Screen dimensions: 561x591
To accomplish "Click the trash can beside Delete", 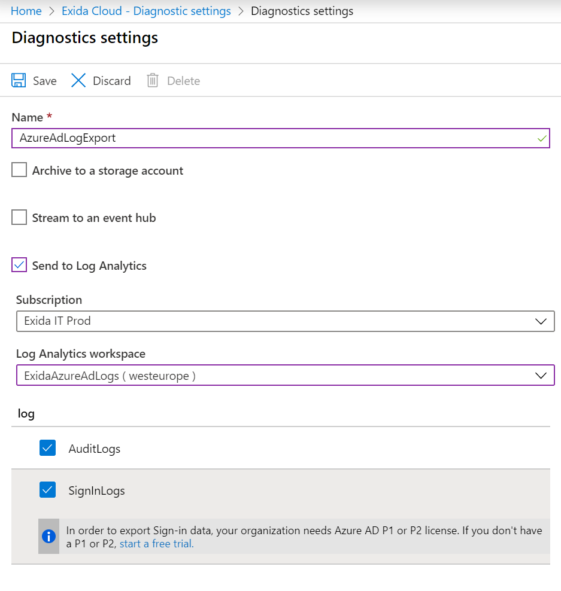I will pyautogui.click(x=153, y=80).
